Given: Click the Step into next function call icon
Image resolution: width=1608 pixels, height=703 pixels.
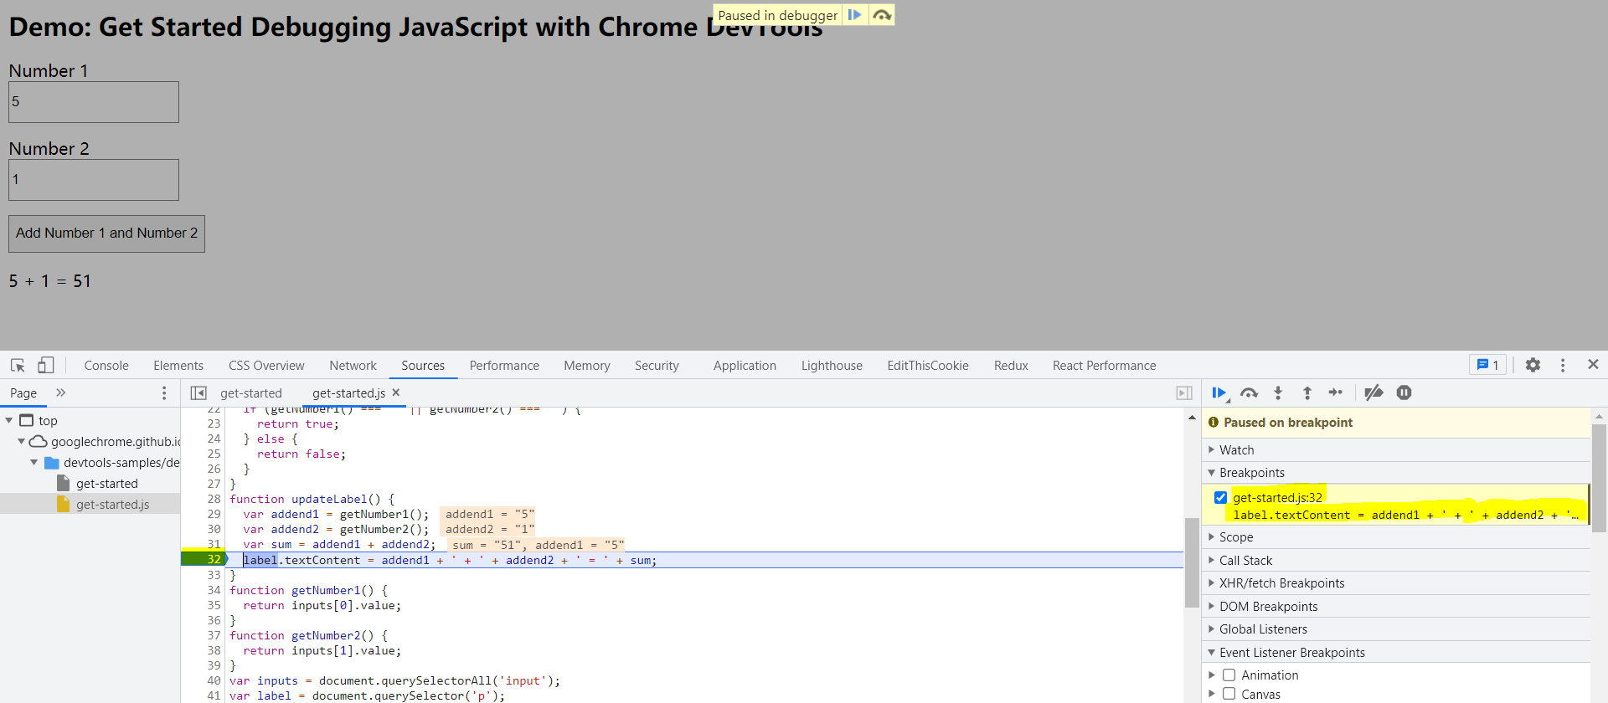Looking at the screenshot, I should pyautogui.click(x=1278, y=393).
